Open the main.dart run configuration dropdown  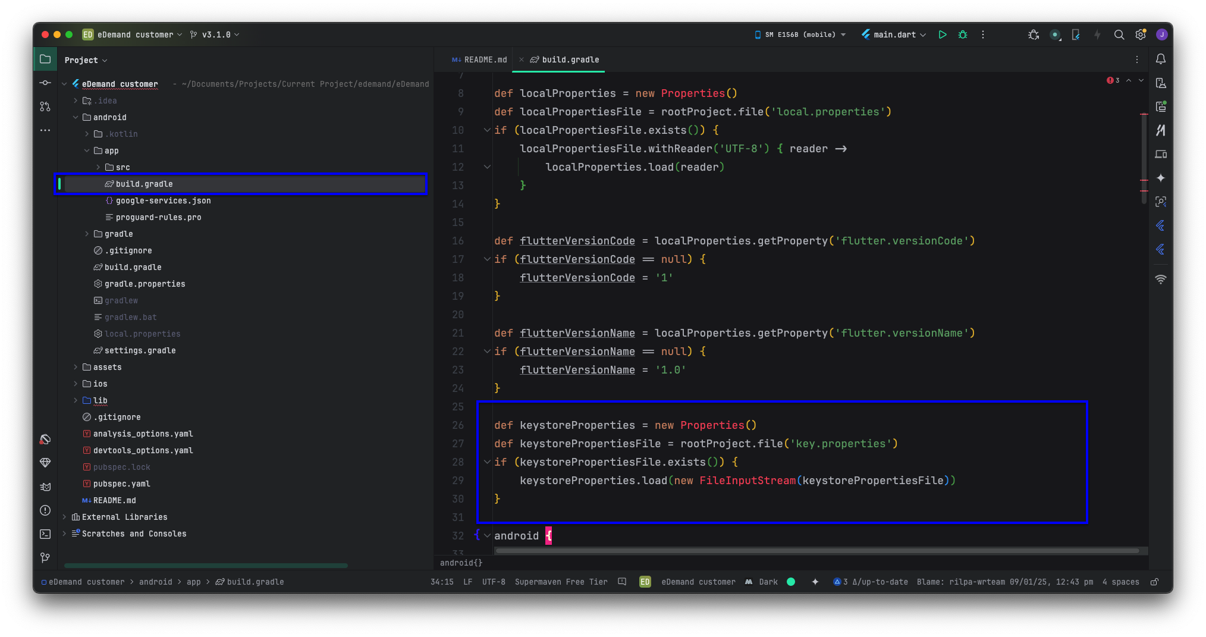click(x=894, y=34)
